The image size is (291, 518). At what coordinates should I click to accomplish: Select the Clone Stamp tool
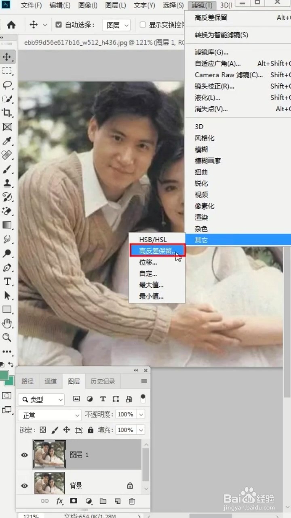(x=7, y=183)
